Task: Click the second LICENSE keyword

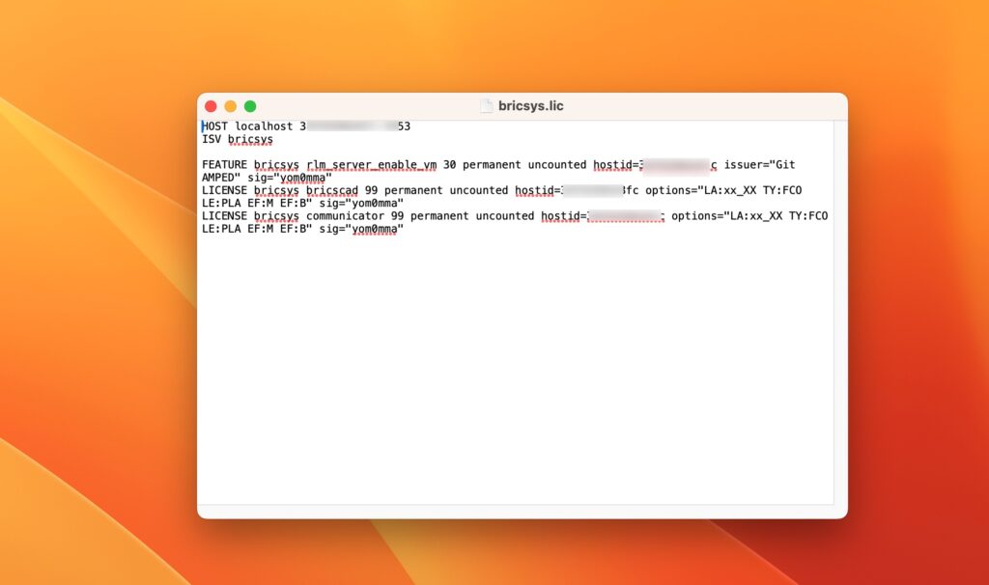Action: 224,216
